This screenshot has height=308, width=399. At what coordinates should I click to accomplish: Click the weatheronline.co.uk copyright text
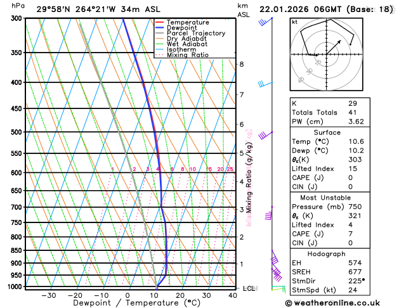click(332, 303)
